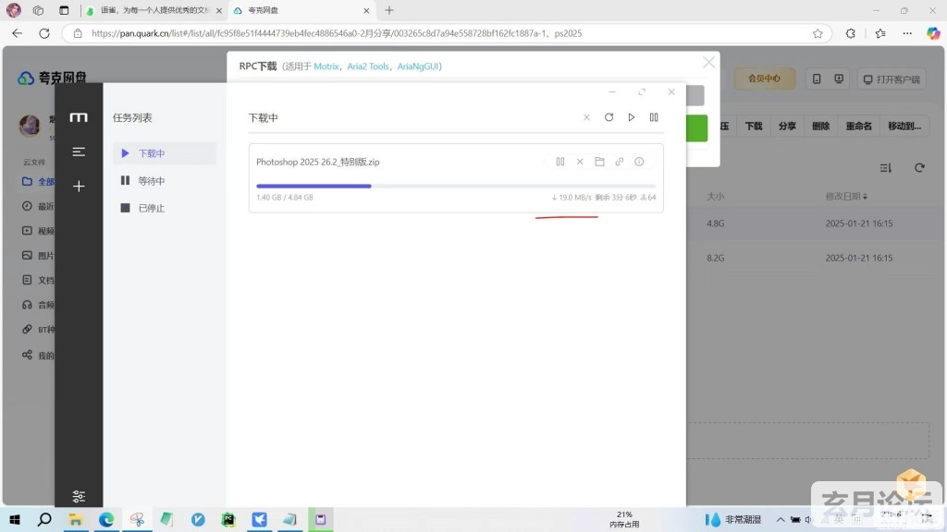
Task: Refresh the Quark file list
Action: click(919, 168)
